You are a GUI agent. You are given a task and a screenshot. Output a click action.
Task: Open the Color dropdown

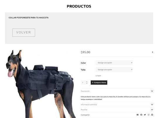tap(114, 63)
